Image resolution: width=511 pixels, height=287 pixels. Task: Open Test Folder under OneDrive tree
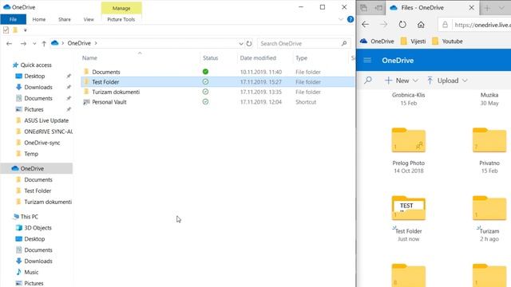[x=38, y=191]
